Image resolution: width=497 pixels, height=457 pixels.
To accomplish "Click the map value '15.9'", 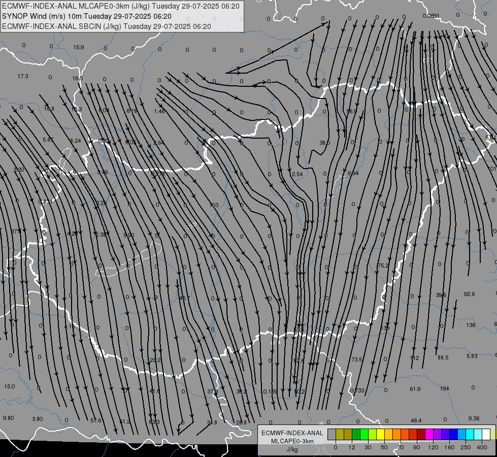I will 79,47.
